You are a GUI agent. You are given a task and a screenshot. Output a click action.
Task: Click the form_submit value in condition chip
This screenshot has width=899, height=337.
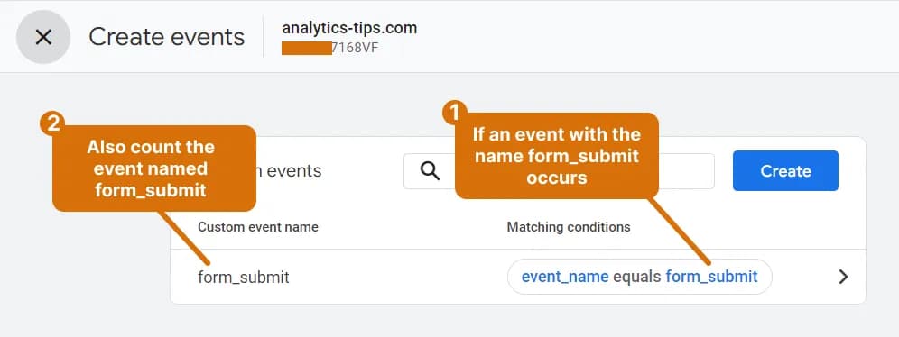pos(711,277)
